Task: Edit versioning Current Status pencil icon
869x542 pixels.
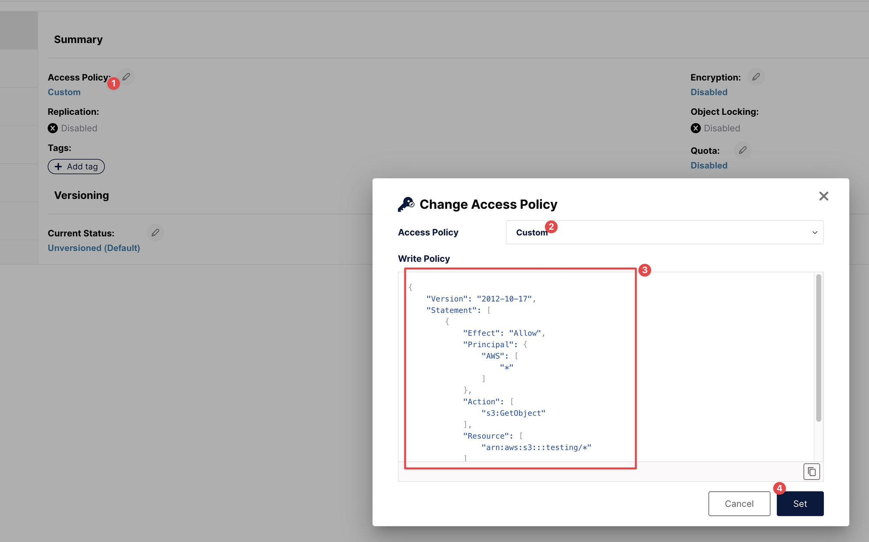Action: (155, 233)
